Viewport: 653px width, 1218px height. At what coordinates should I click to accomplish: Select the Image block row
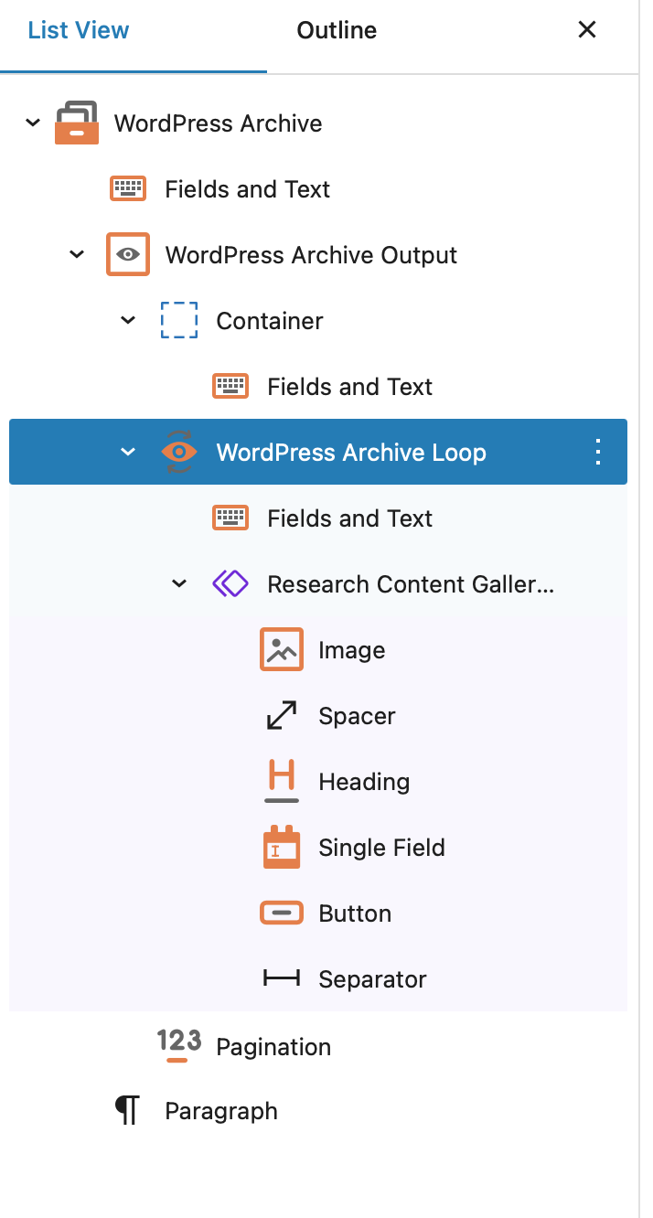coord(318,650)
